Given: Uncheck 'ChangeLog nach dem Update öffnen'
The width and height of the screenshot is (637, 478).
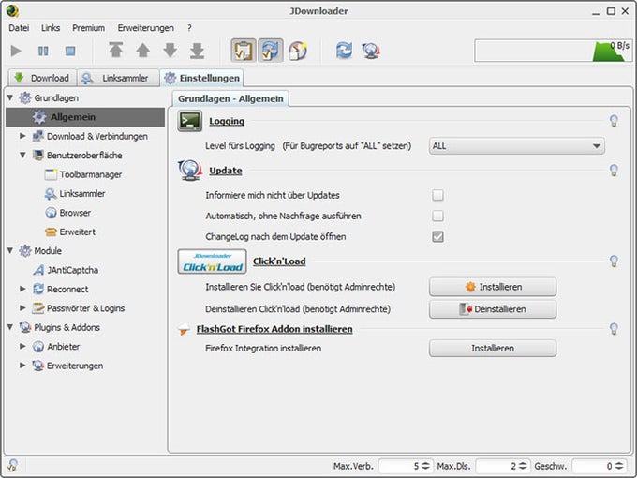Looking at the screenshot, I should (437, 236).
